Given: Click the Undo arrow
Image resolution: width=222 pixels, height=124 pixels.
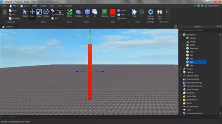Looking at the screenshot, I should click(15, 6).
